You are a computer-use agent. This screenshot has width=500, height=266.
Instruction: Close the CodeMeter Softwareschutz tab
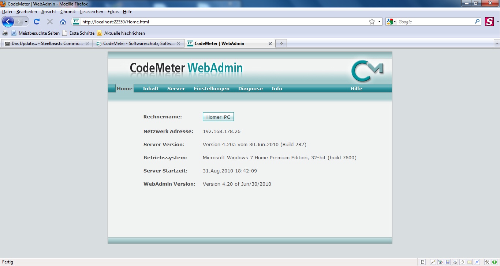click(179, 43)
